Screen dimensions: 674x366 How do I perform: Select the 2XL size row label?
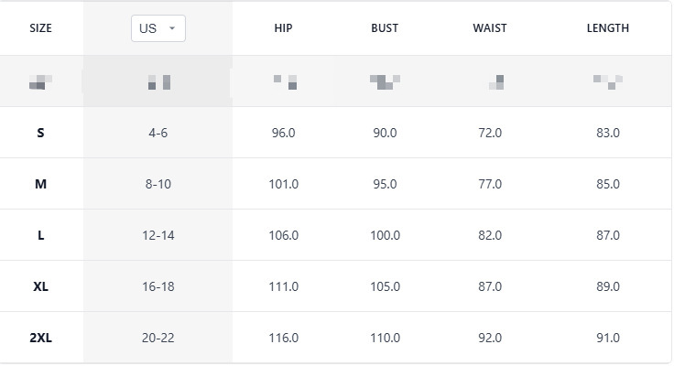40,338
